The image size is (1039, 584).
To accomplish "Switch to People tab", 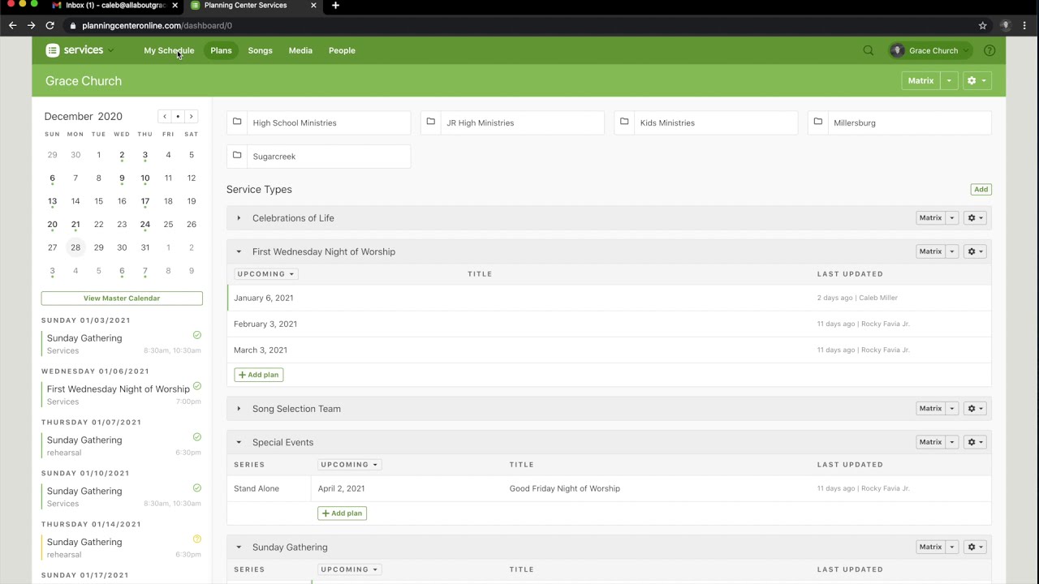I will [342, 50].
